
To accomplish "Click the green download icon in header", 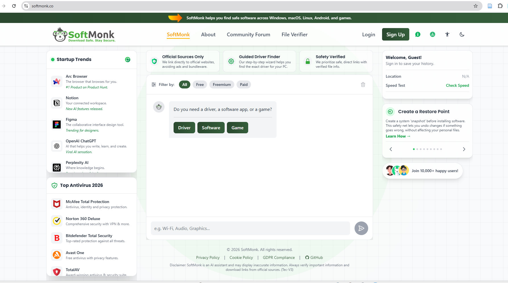I will (432, 34).
